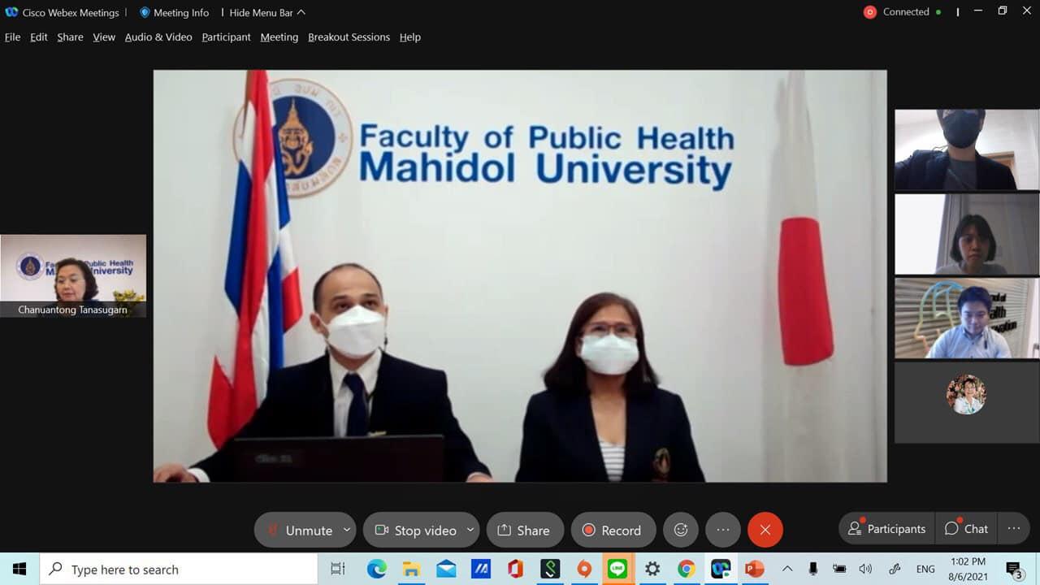Open audio options arrow beside Unmute
This screenshot has width=1040, height=585.
click(x=347, y=530)
